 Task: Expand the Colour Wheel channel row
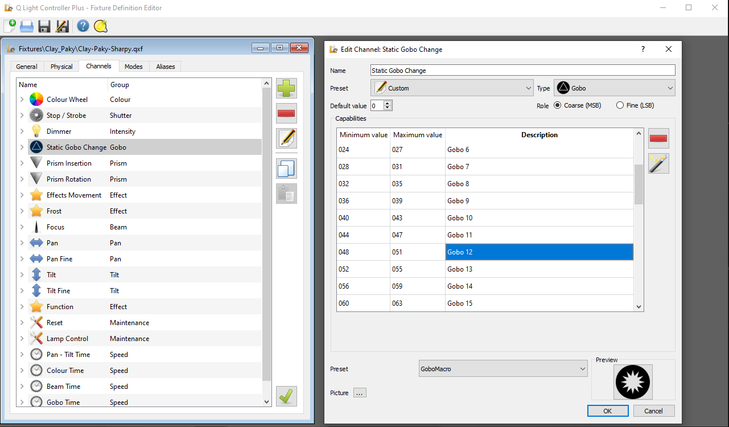click(22, 100)
